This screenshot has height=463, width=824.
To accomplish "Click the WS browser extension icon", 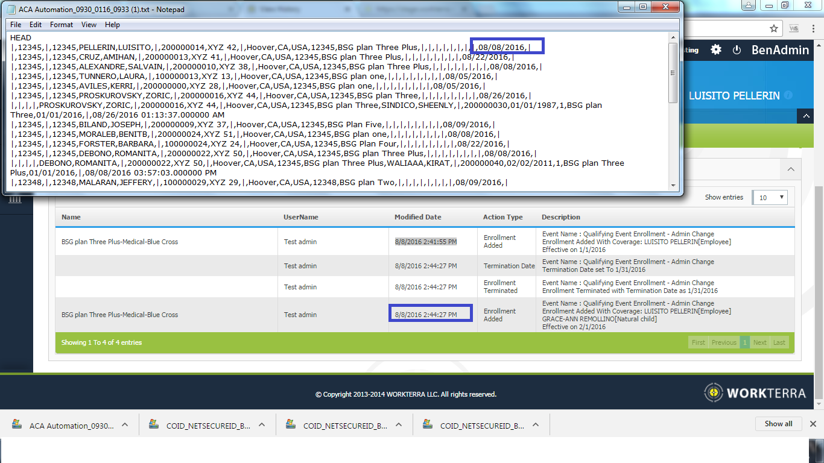I will 794,28.
